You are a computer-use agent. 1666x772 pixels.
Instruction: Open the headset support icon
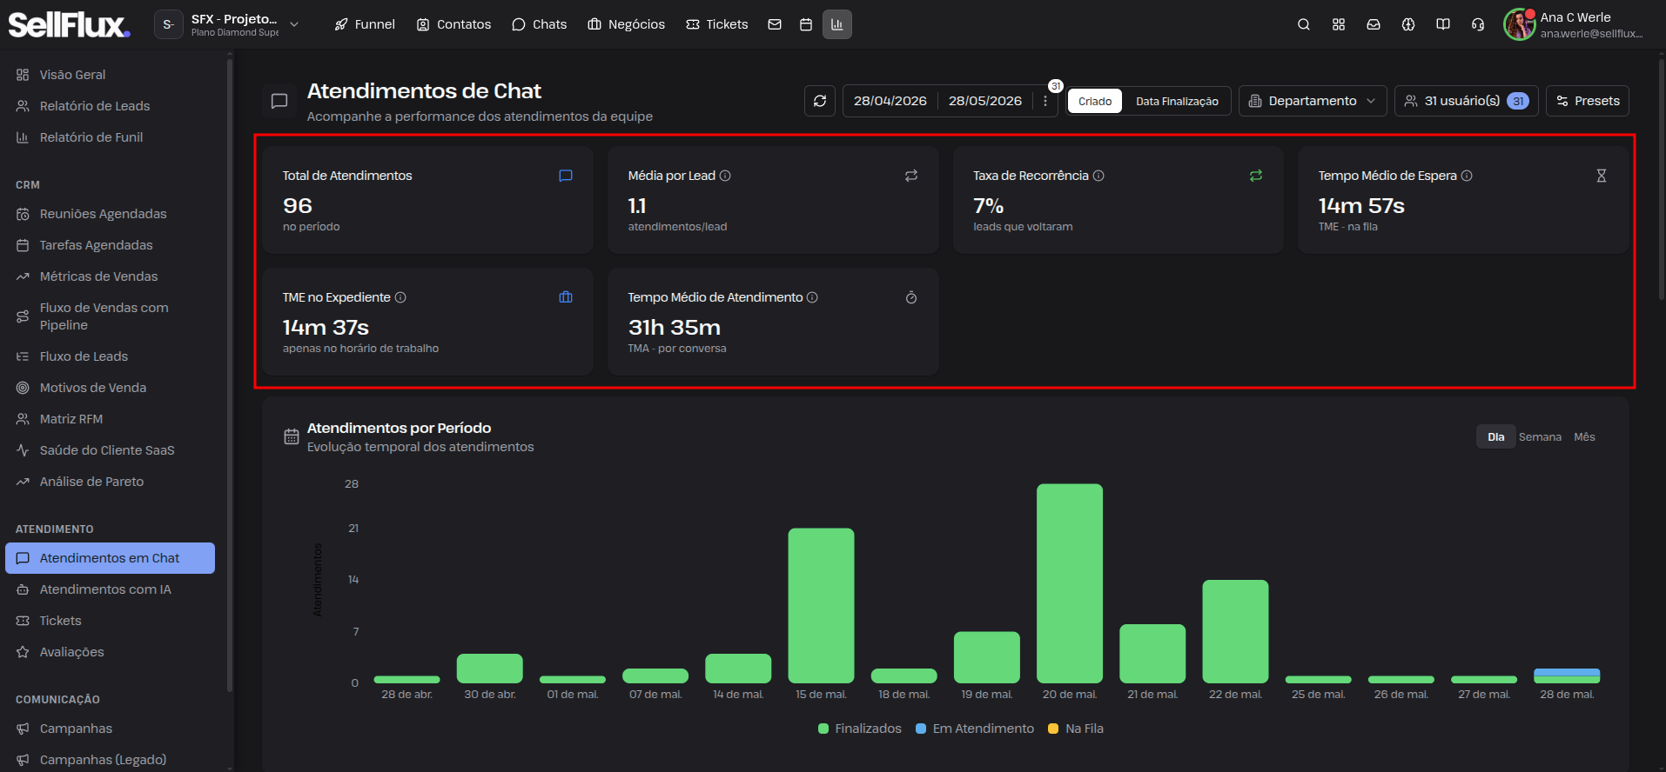1478,24
